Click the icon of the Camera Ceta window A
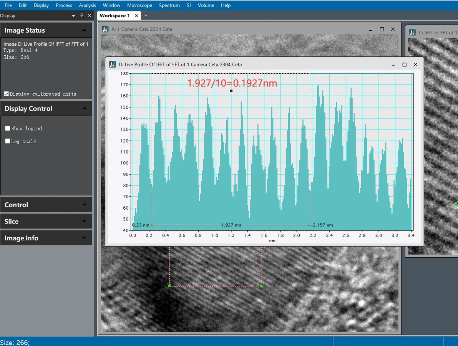The height and width of the screenshot is (346, 458). click(105, 29)
